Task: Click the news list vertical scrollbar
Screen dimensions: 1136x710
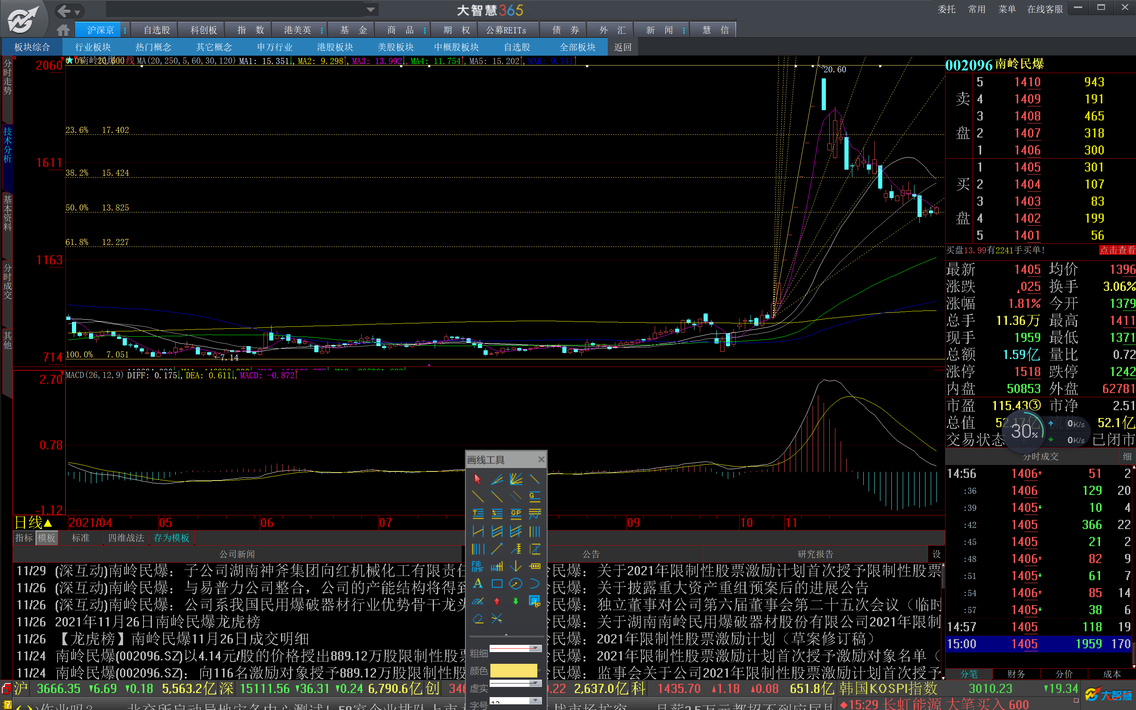Action: point(943,622)
